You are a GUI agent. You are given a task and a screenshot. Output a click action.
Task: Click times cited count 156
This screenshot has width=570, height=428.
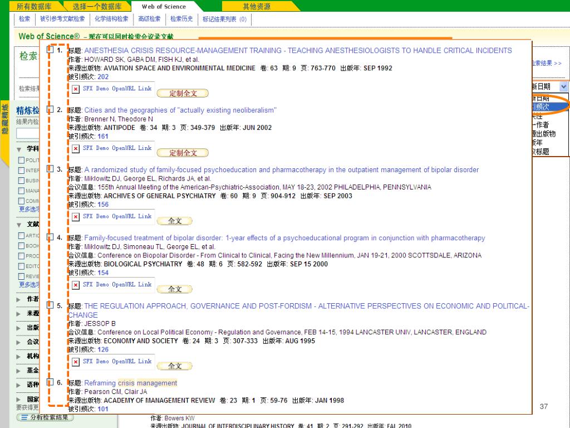tap(103, 205)
